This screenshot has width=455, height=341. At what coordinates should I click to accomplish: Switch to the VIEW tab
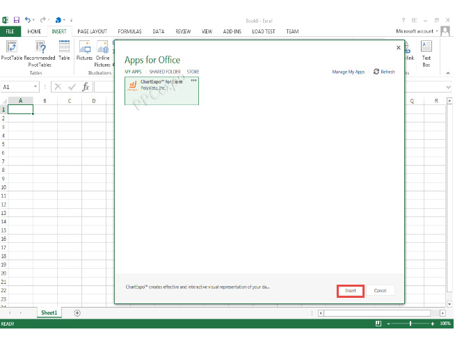pyautogui.click(x=207, y=31)
